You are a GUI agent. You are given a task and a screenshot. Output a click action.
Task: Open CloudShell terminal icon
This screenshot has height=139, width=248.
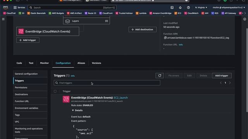tap(172, 7)
